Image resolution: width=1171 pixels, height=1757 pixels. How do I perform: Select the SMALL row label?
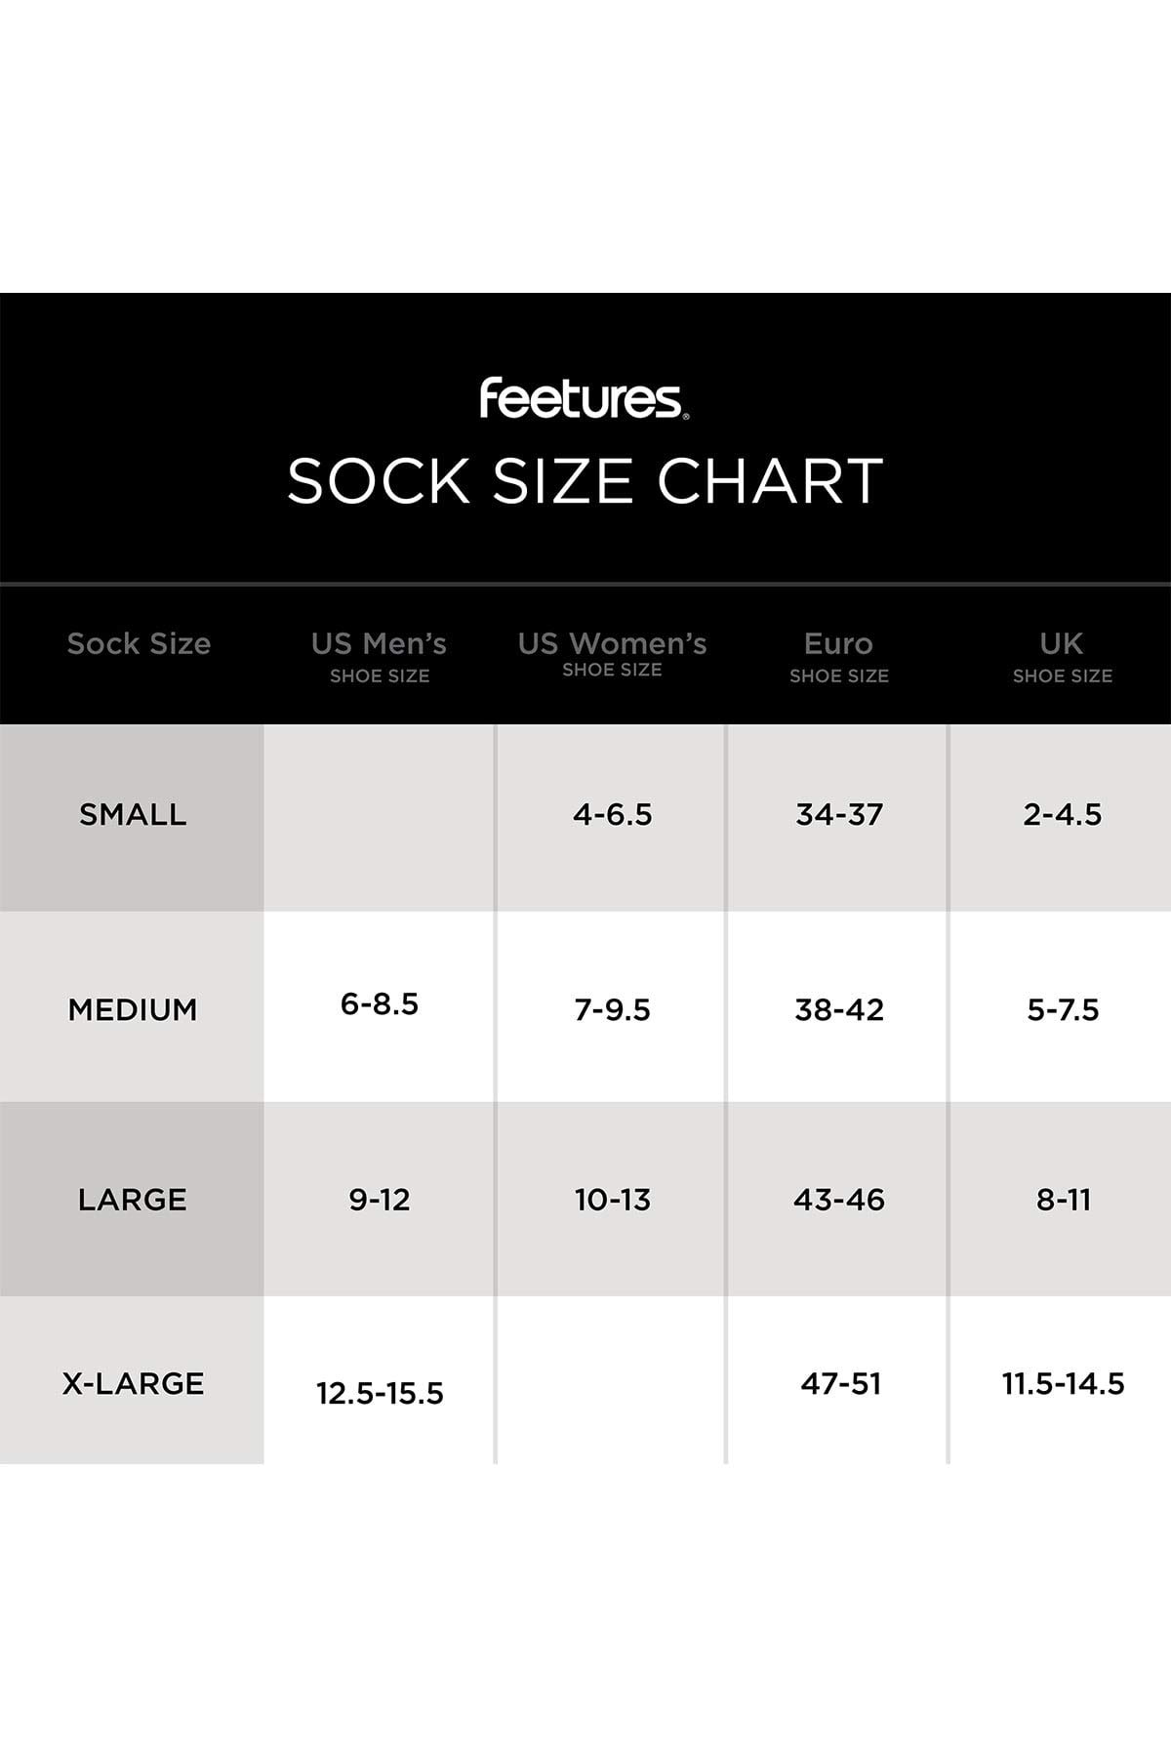[133, 814]
